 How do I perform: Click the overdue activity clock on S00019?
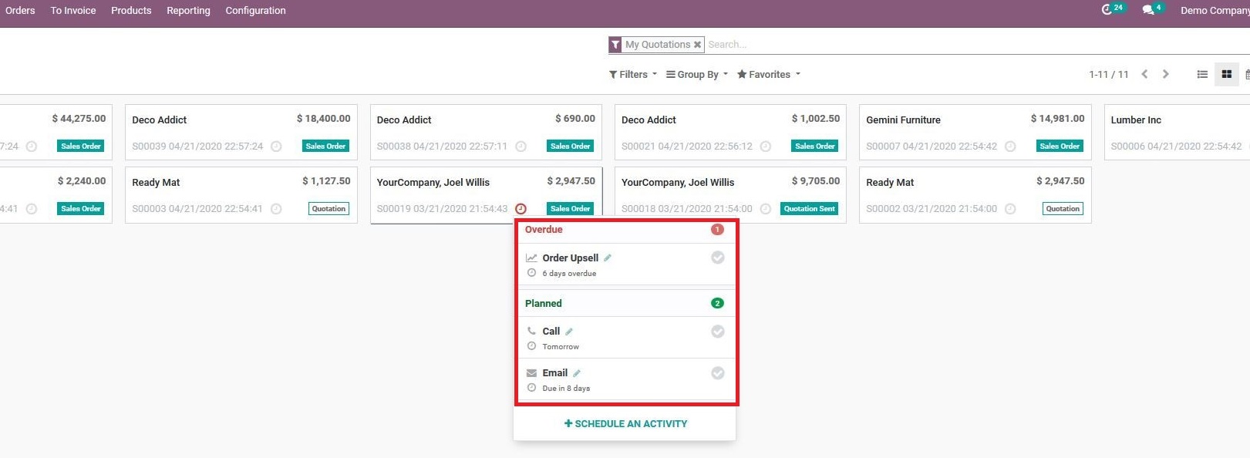[521, 208]
